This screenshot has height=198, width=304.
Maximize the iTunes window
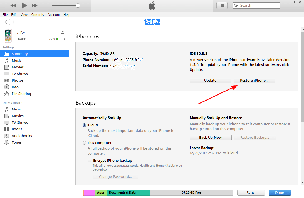coord(293,2)
